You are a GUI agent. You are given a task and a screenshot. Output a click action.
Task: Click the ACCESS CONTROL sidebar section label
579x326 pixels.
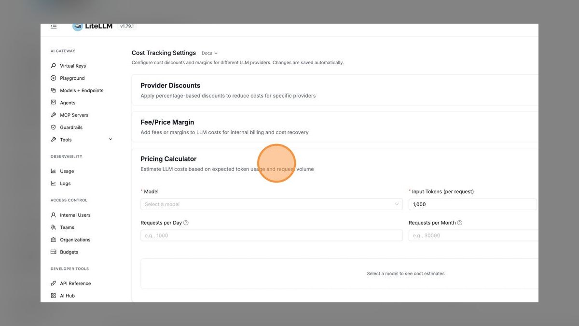click(x=69, y=200)
